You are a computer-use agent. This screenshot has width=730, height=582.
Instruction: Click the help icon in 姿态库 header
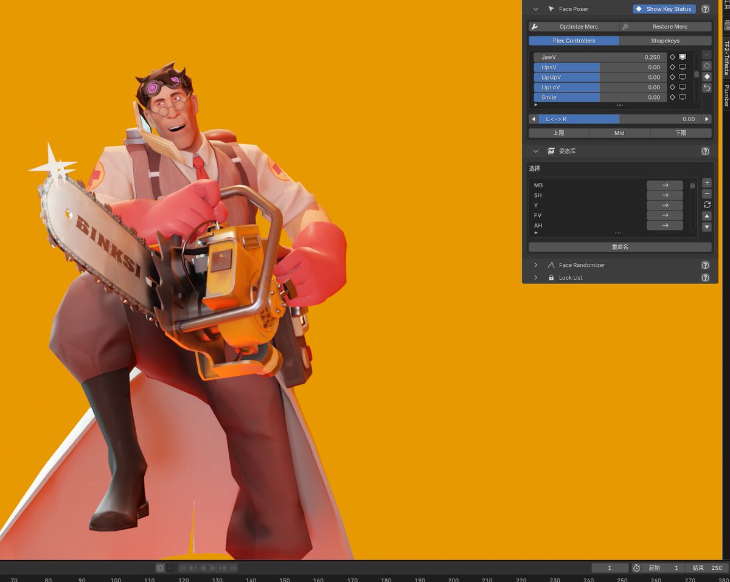click(705, 151)
